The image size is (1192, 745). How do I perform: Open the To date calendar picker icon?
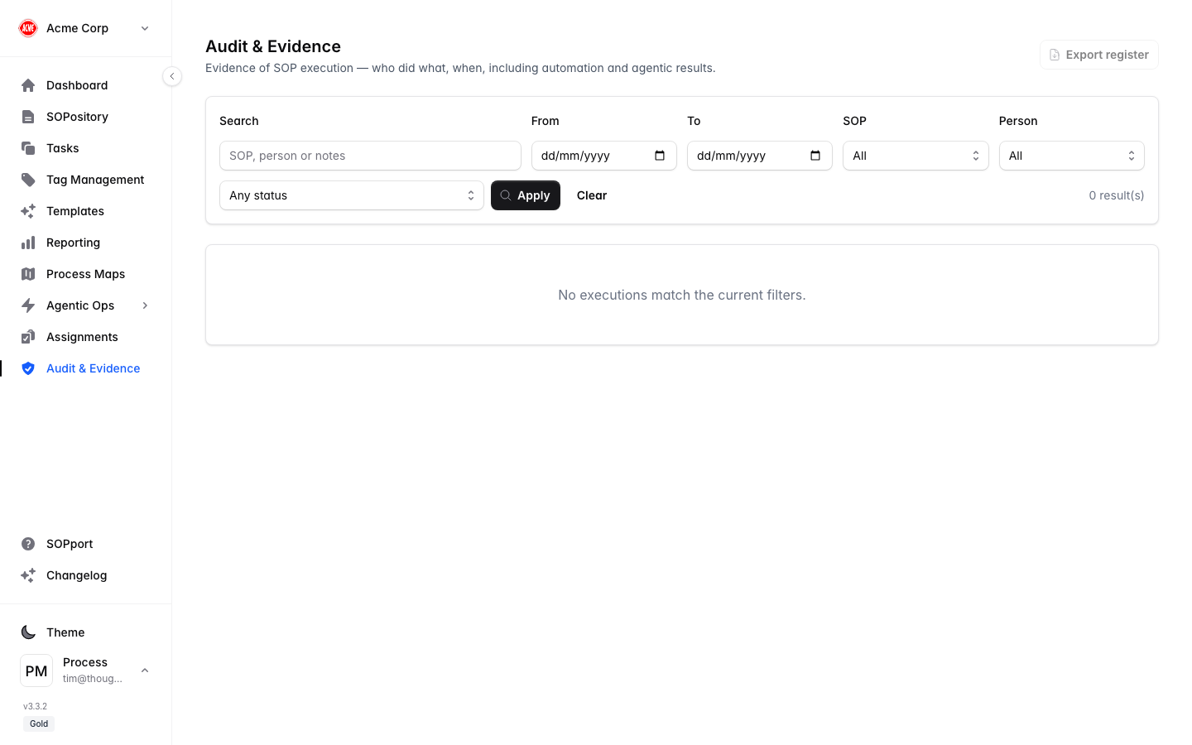pyautogui.click(x=815, y=156)
